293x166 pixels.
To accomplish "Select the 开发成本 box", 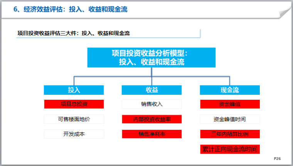I will (74, 134).
